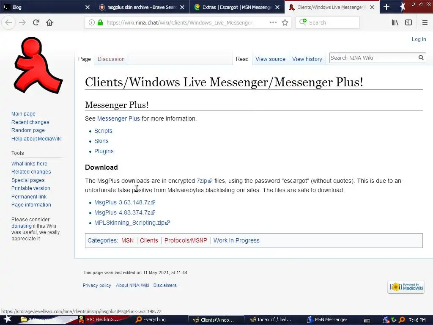The height and width of the screenshot is (325, 433).
Task: Click the keyboard icon in system tray
Action: click(x=367, y=320)
